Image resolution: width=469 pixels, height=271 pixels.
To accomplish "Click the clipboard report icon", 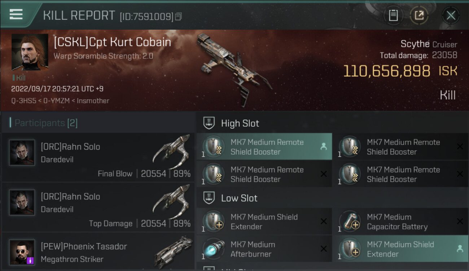I will (393, 15).
